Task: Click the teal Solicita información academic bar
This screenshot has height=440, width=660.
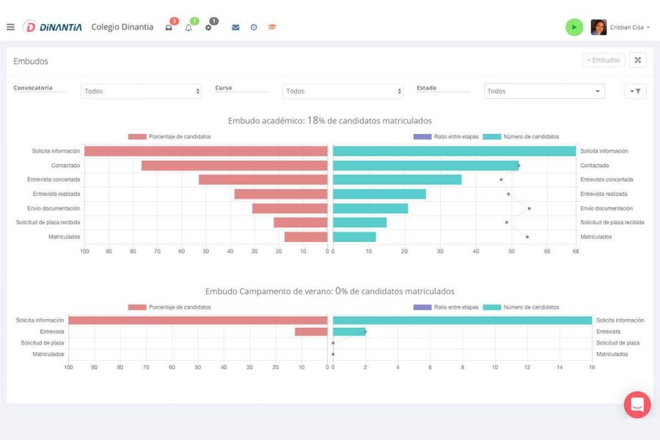Action: [x=454, y=151]
